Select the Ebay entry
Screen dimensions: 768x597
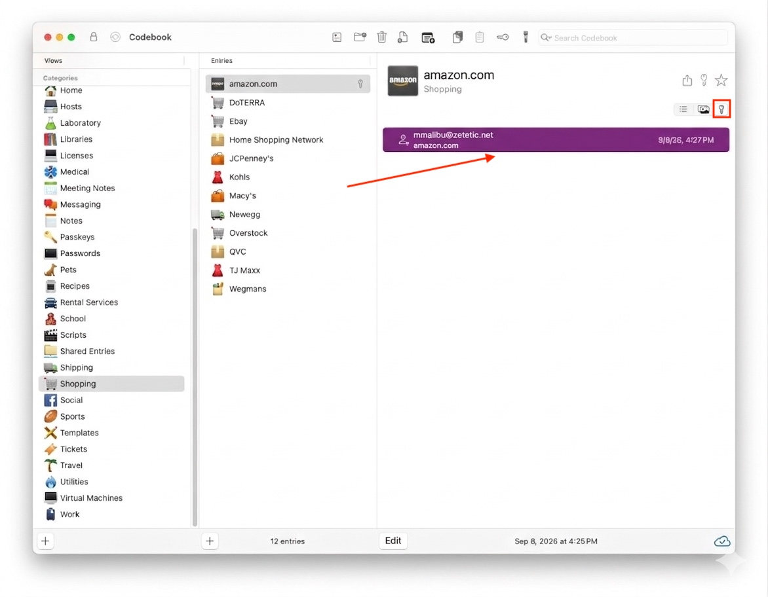coord(288,121)
